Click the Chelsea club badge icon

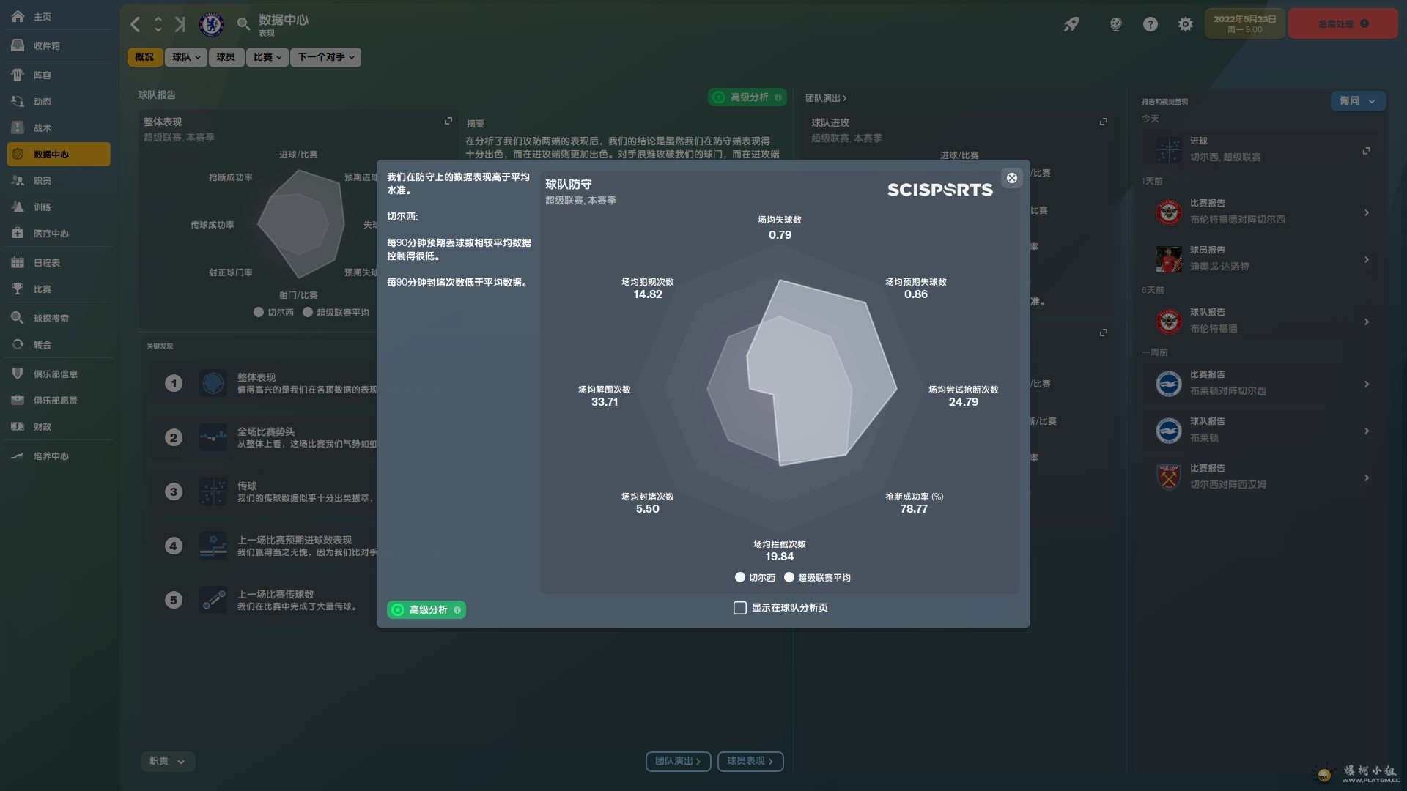(211, 24)
